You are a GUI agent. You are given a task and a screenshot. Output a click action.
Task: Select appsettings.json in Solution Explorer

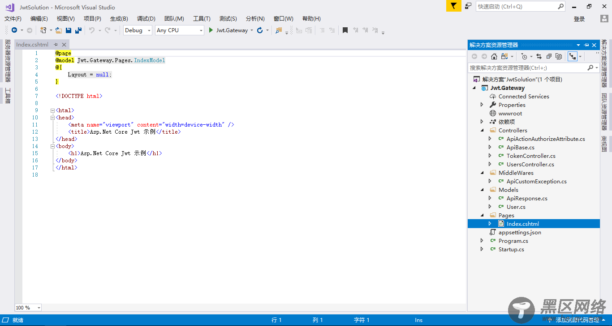pyautogui.click(x=520, y=232)
